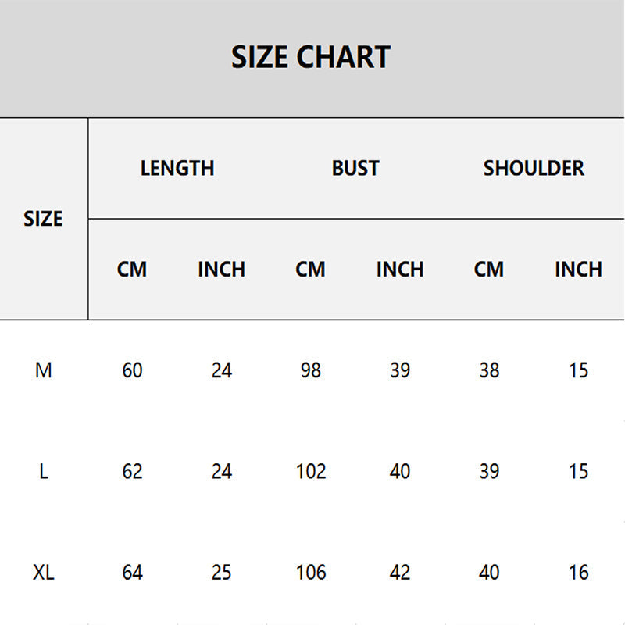
Task: Click the SHOULDER column header
Action: pyautogui.click(x=534, y=168)
